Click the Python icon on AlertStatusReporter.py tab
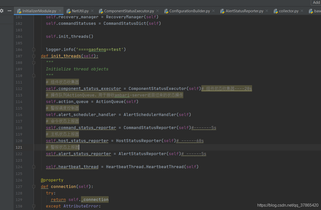Image resolution: width=321 pixels, height=210 pixels. pos(222,11)
